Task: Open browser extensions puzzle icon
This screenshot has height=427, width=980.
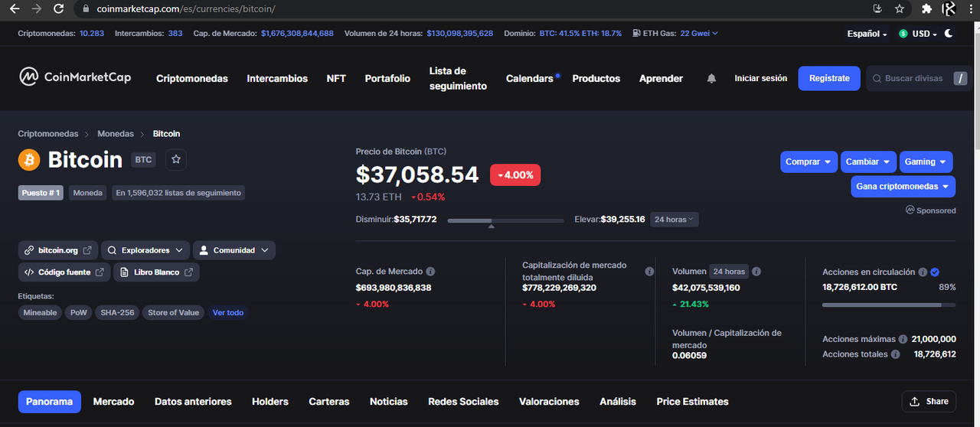Action: tap(926, 9)
